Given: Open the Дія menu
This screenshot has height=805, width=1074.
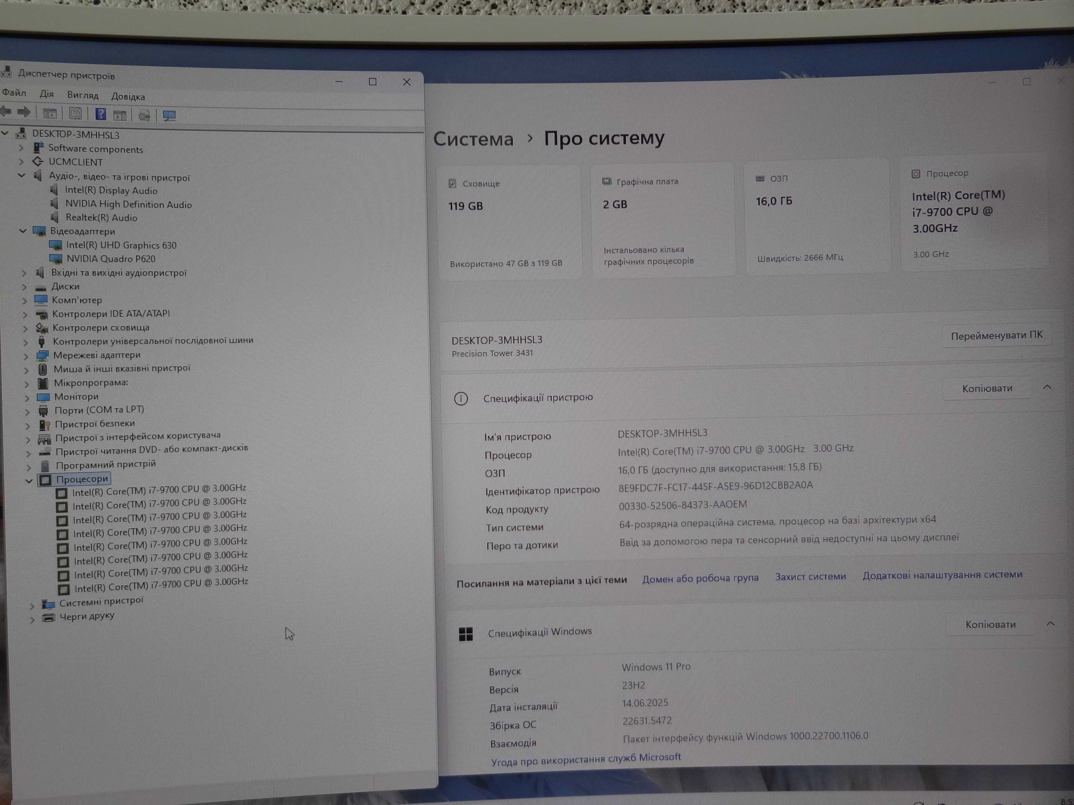Looking at the screenshot, I should (47, 94).
